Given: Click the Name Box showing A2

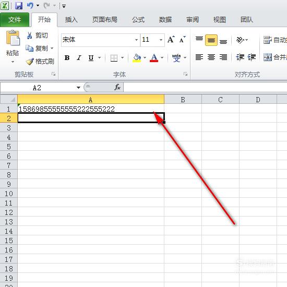Looking at the screenshot, I should click(x=38, y=88).
